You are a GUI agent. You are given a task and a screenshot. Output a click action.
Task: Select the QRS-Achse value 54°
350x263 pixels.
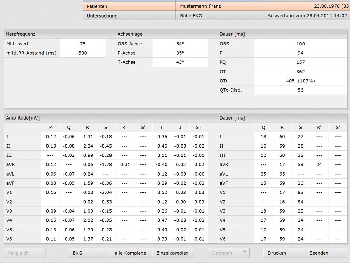pos(180,44)
